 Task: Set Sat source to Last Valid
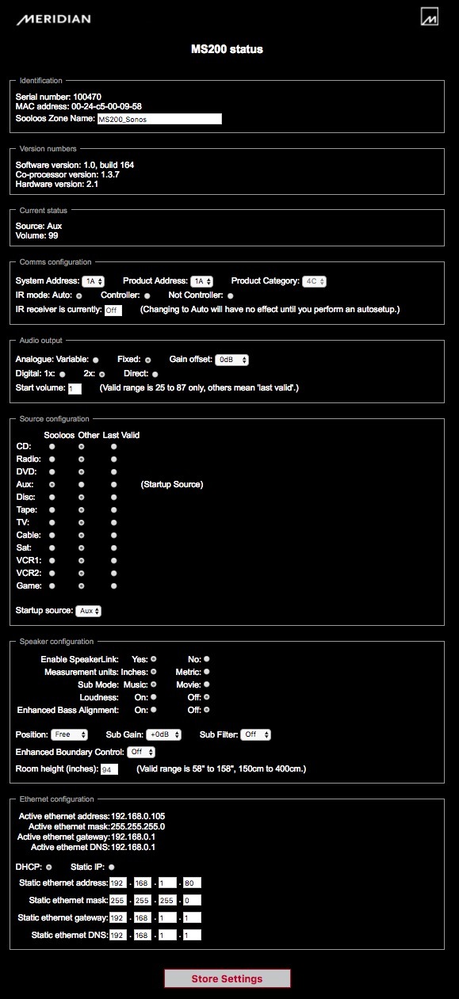click(113, 547)
